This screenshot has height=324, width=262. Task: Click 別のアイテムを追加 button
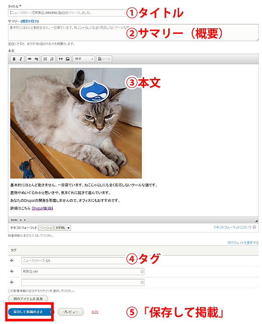pos(28,299)
